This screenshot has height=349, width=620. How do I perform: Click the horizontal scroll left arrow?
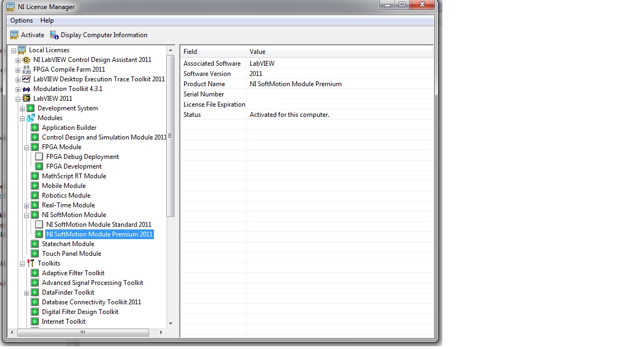point(12,333)
